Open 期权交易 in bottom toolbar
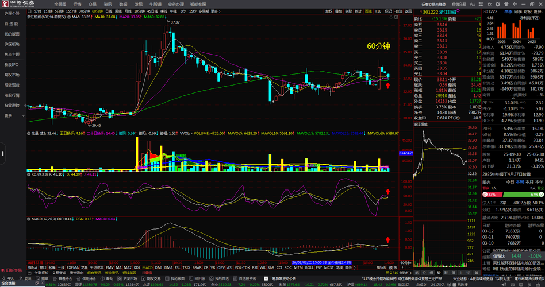 tap(151, 278)
